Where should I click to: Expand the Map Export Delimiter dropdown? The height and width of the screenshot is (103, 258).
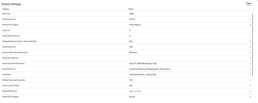coord(250,58)
